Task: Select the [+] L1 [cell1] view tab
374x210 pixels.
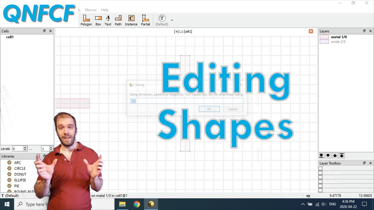Action: [x=183, y=32]
